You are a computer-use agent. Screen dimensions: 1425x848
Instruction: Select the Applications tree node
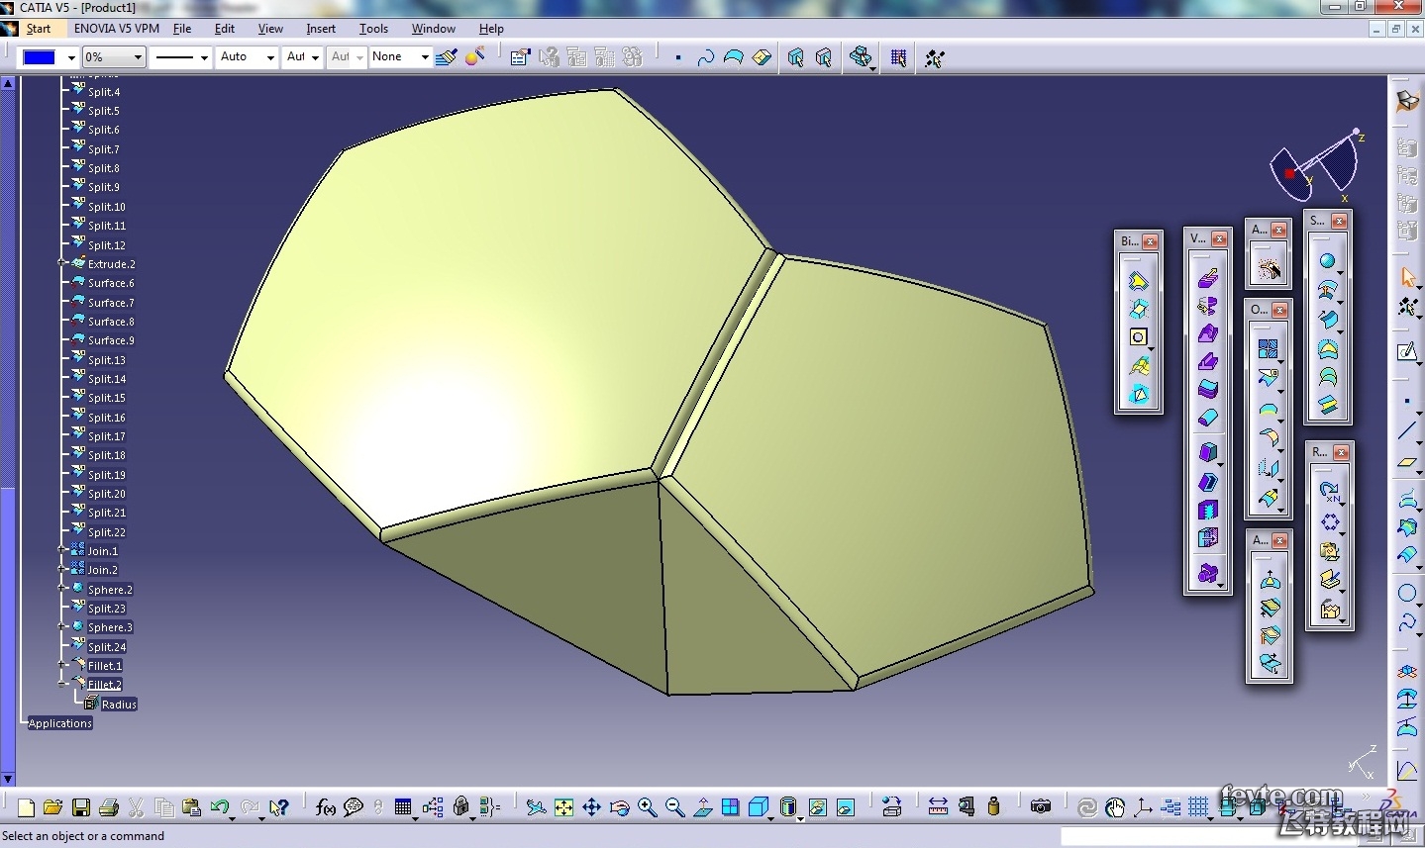59,723
